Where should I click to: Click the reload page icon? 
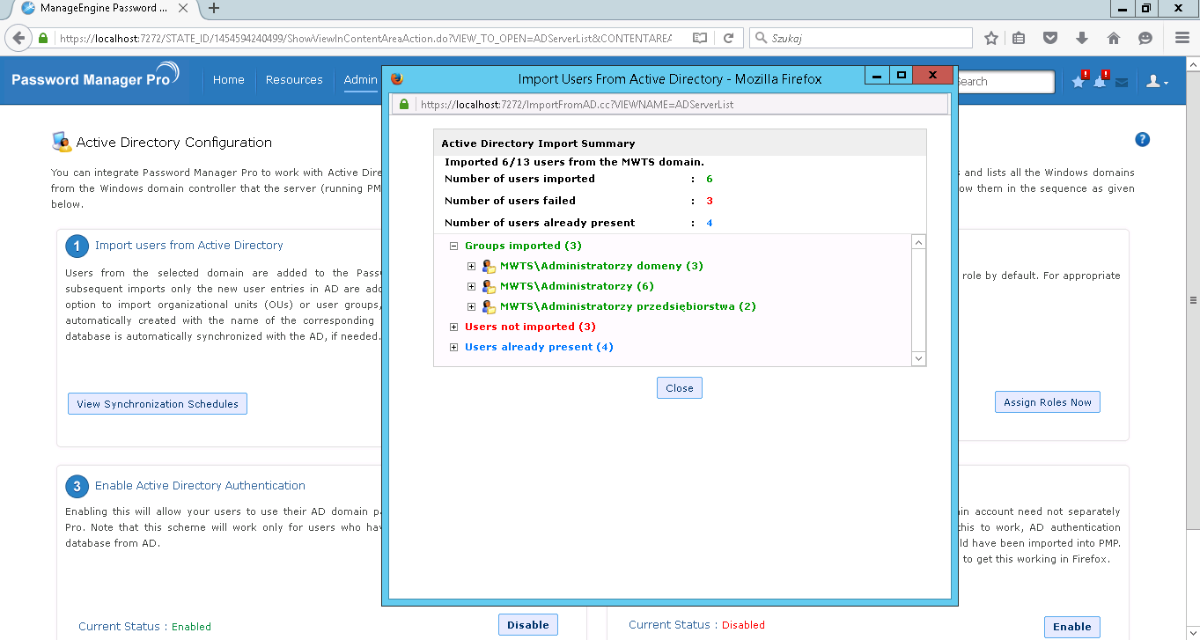point(728,38)
